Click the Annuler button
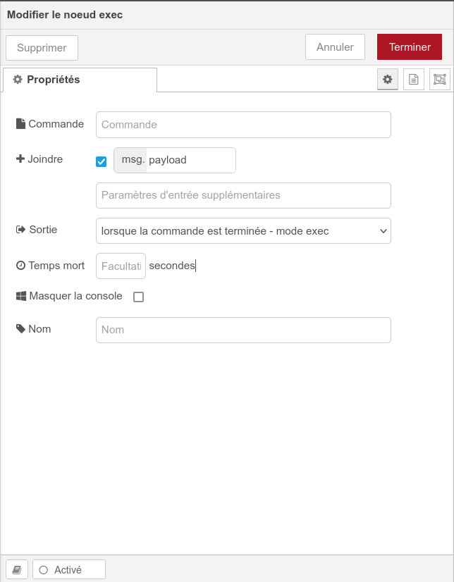The height and width of the screenshot is (582, 454). coord(335,47)
